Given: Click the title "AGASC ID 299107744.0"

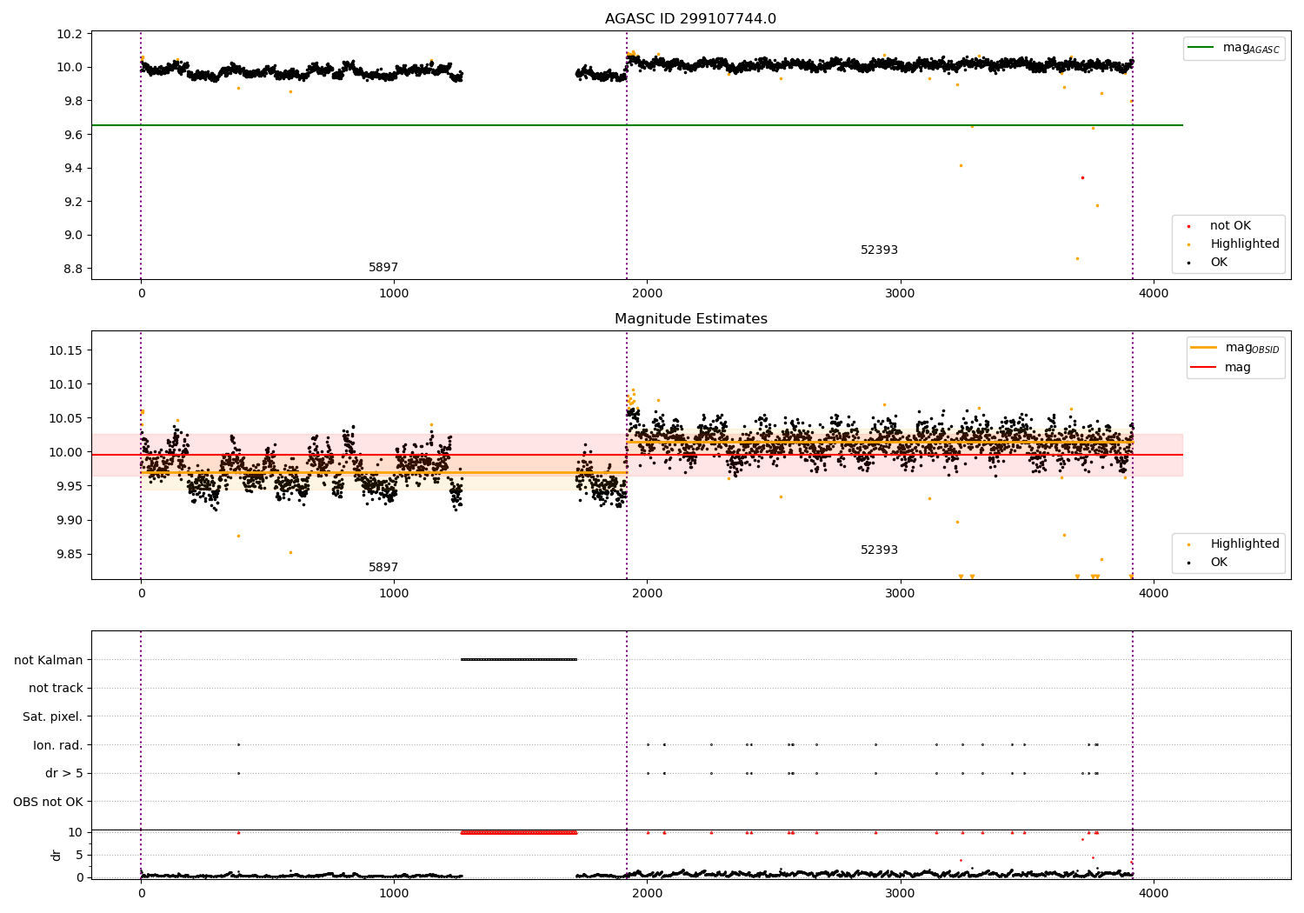Looking at the screenshot, I should [x=690, y=19].
